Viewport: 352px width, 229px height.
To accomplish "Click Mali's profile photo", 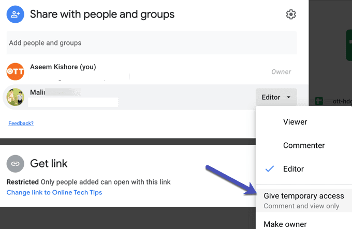I will click(15, 97).
